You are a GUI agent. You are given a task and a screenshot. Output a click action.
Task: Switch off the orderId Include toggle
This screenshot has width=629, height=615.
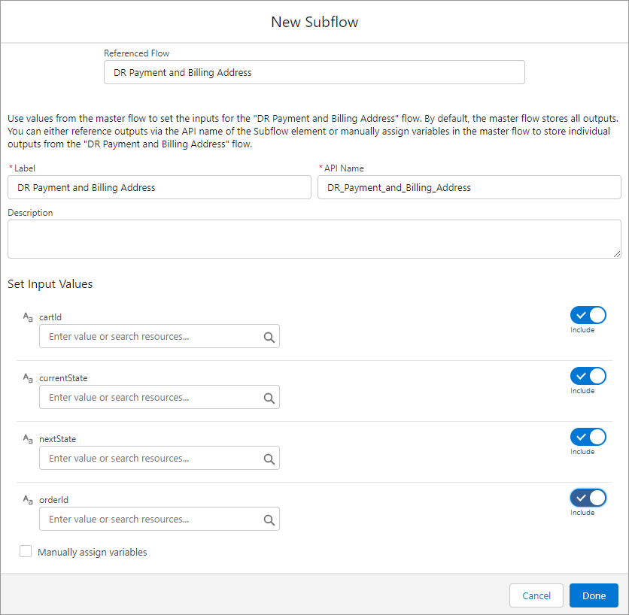pos(588,498)
